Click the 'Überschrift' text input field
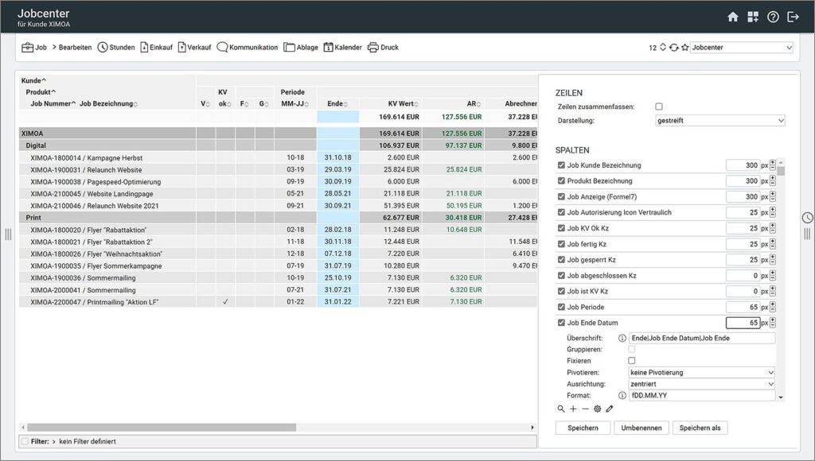The image size is (815, 461). [x=701, y=338]
